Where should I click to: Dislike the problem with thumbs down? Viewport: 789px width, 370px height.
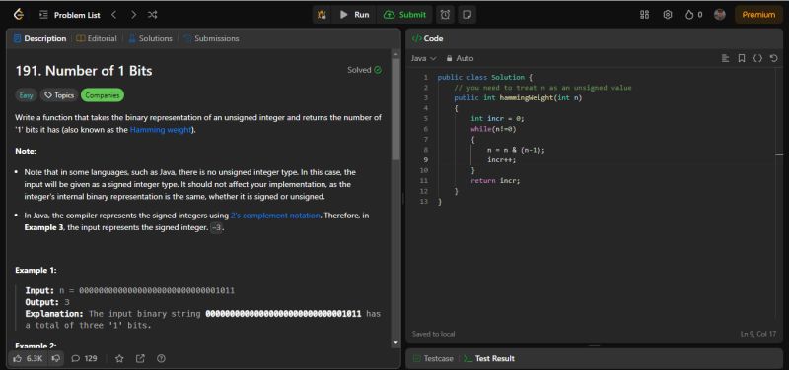[x=56, y=358]
